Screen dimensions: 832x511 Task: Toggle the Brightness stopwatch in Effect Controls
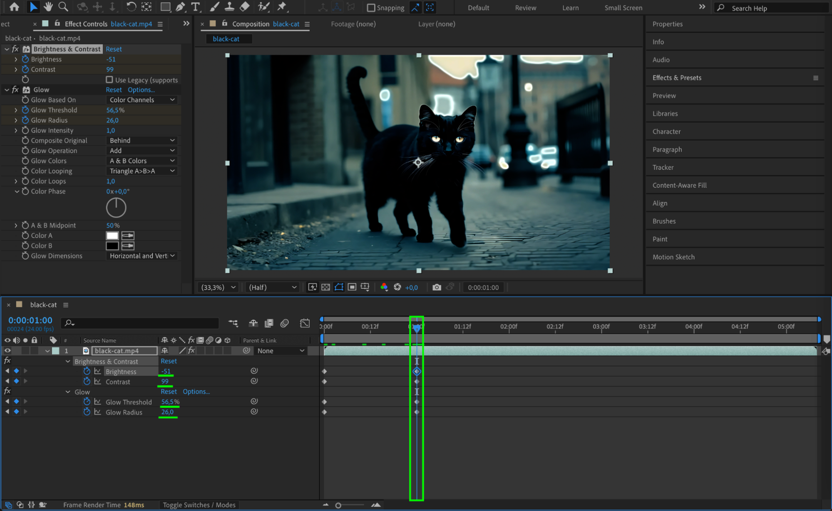(25, 59)
